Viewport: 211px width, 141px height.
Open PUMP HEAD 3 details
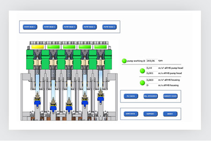tap(70, 27)
